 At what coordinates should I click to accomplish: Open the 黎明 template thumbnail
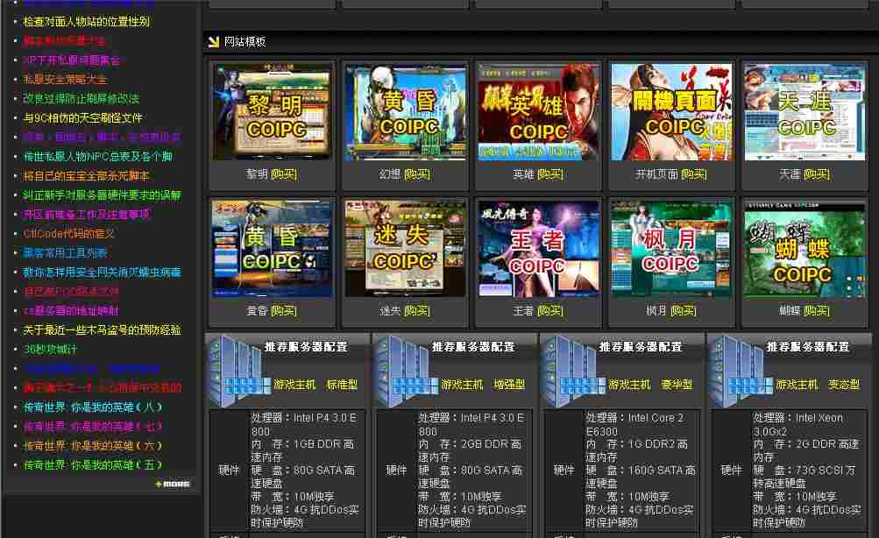click(x=272, y=112)
